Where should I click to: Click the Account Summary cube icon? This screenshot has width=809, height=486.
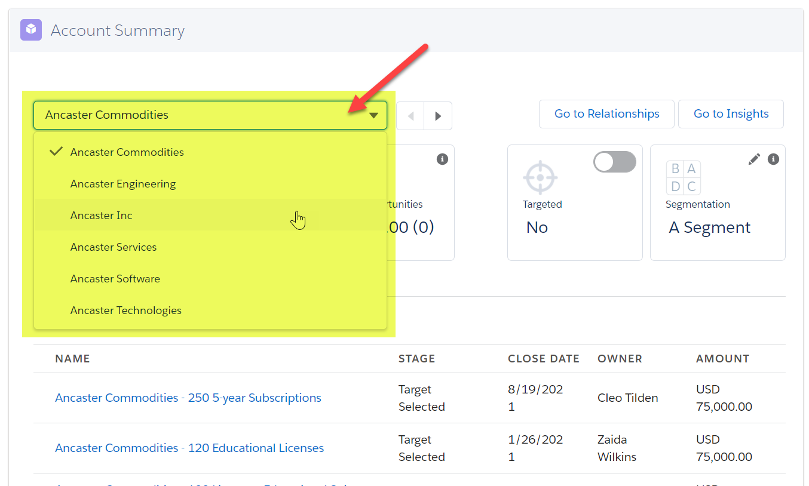pyautogui.click(x=31, y=30)
